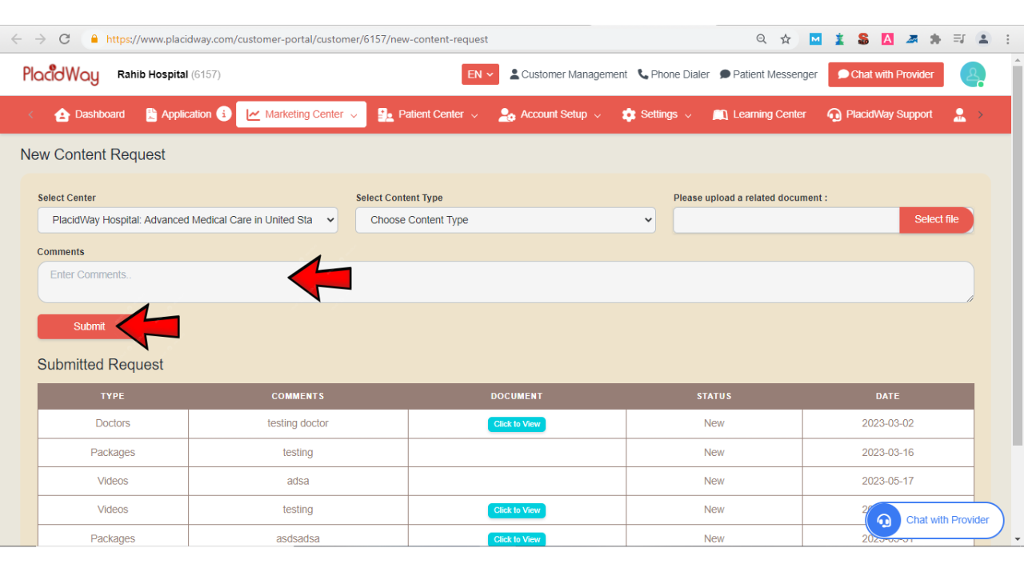The image size is (1024, 576).
Task: Open the Patient Messenger link
Action: (x=768, y=74)
